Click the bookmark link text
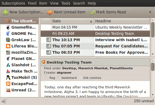 tap(69, 78)
